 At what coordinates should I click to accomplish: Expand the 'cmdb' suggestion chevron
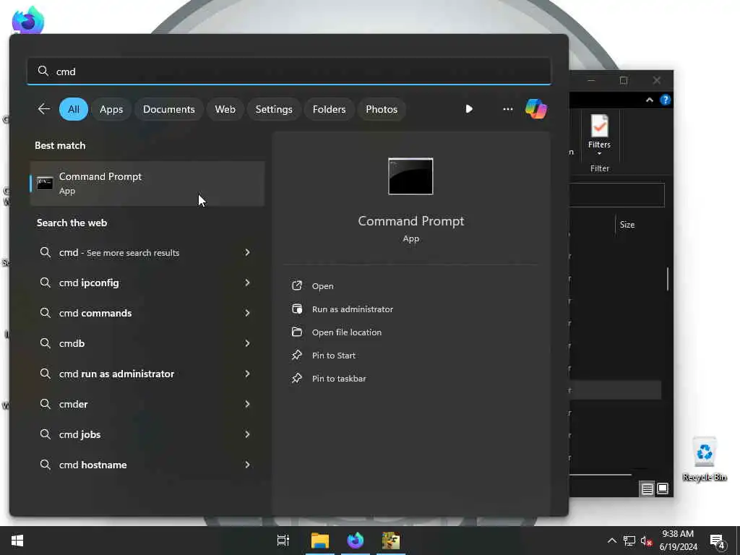[x=247, y=343]
